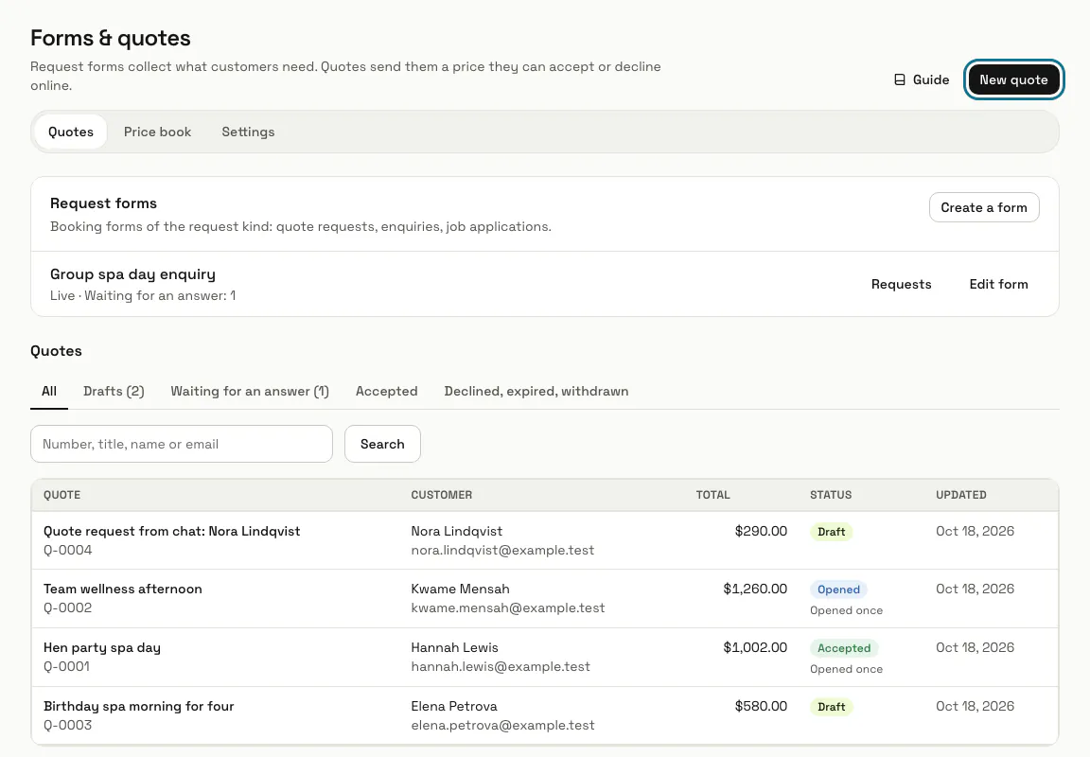Click email nora.lindqvist@example.test
1090x757 pixels.
[502, 550]
